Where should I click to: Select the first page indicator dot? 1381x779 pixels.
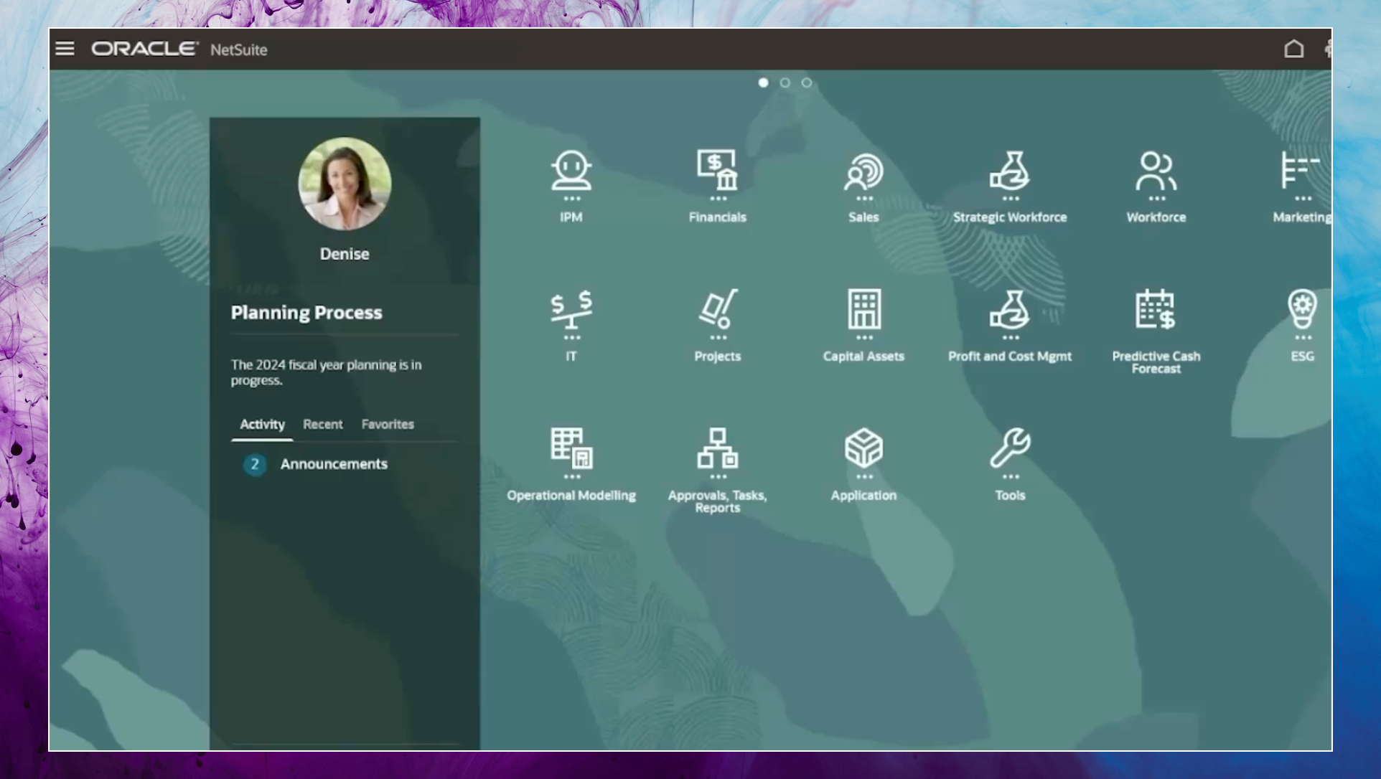tap(763, 82)
